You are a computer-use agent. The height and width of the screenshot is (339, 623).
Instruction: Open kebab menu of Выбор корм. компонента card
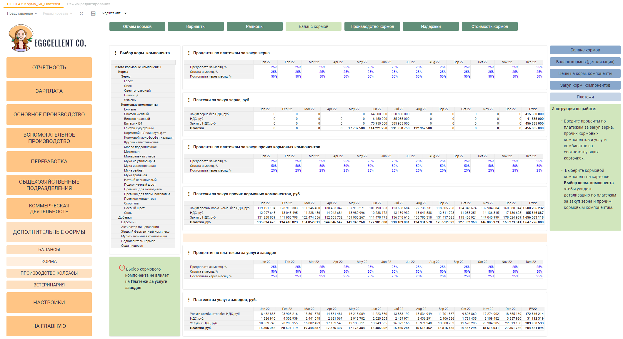(x=115, y=53)
